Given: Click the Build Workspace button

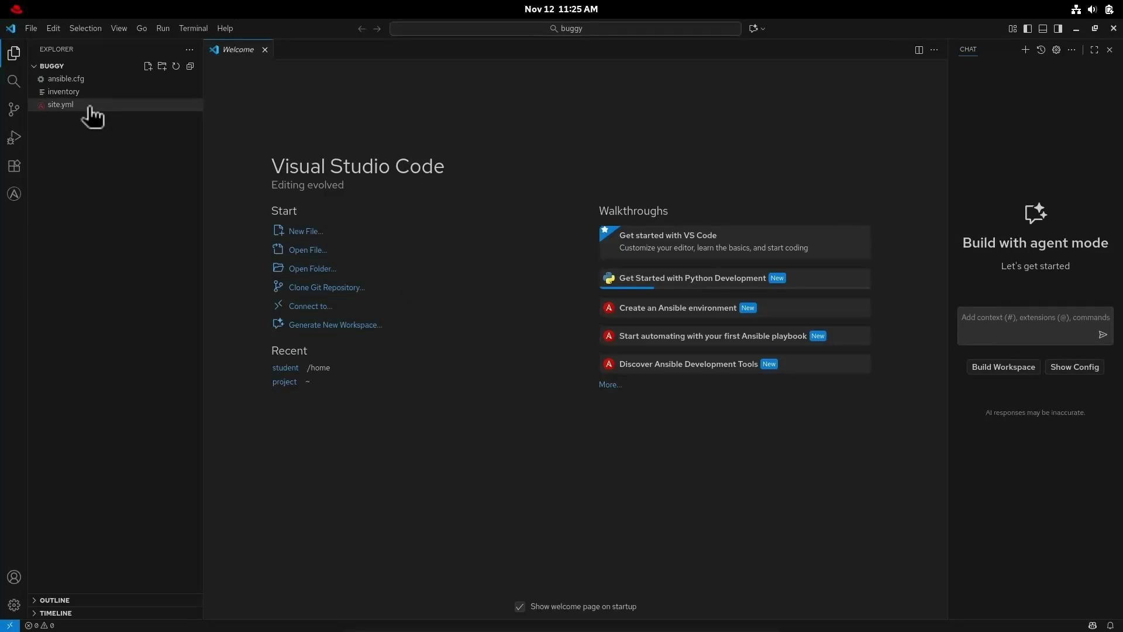Looking at the screenshot, I should coord(1003,367).
